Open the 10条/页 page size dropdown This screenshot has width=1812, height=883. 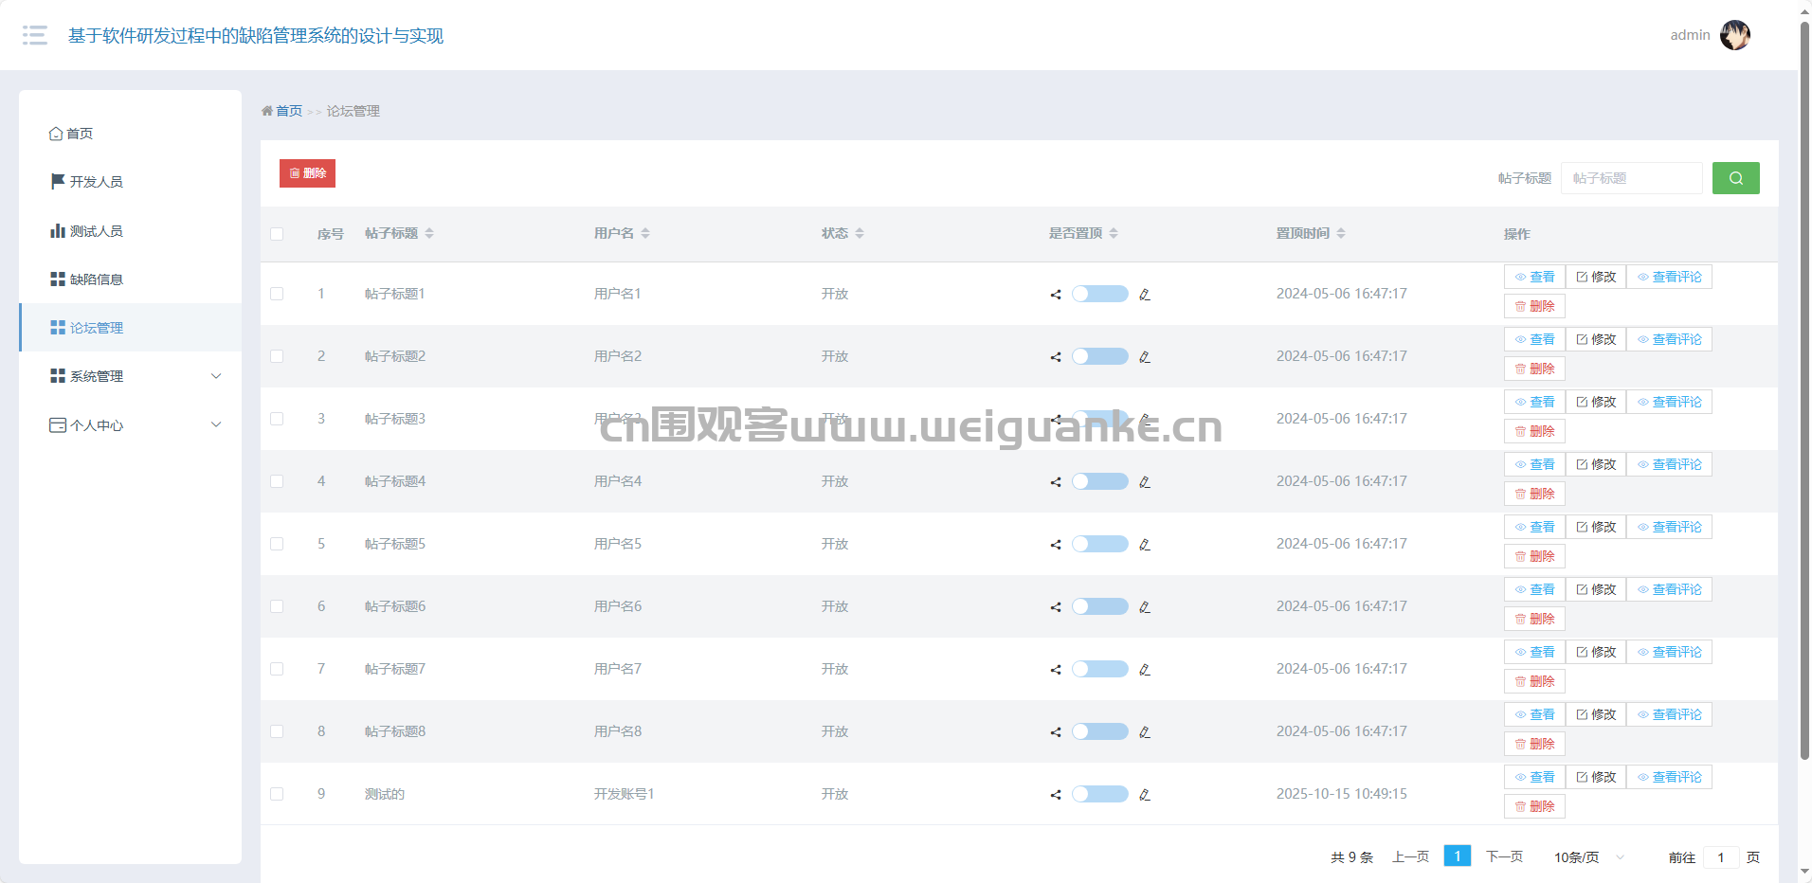point(1588,857)
